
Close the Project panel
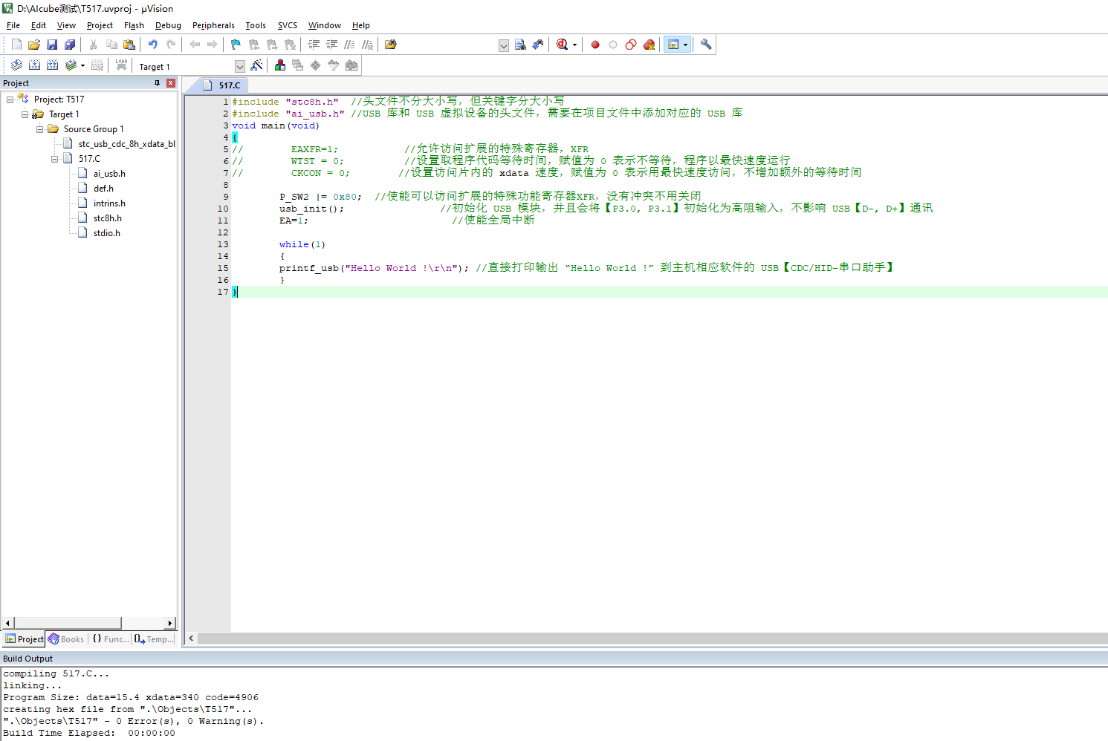coord(171,83)
